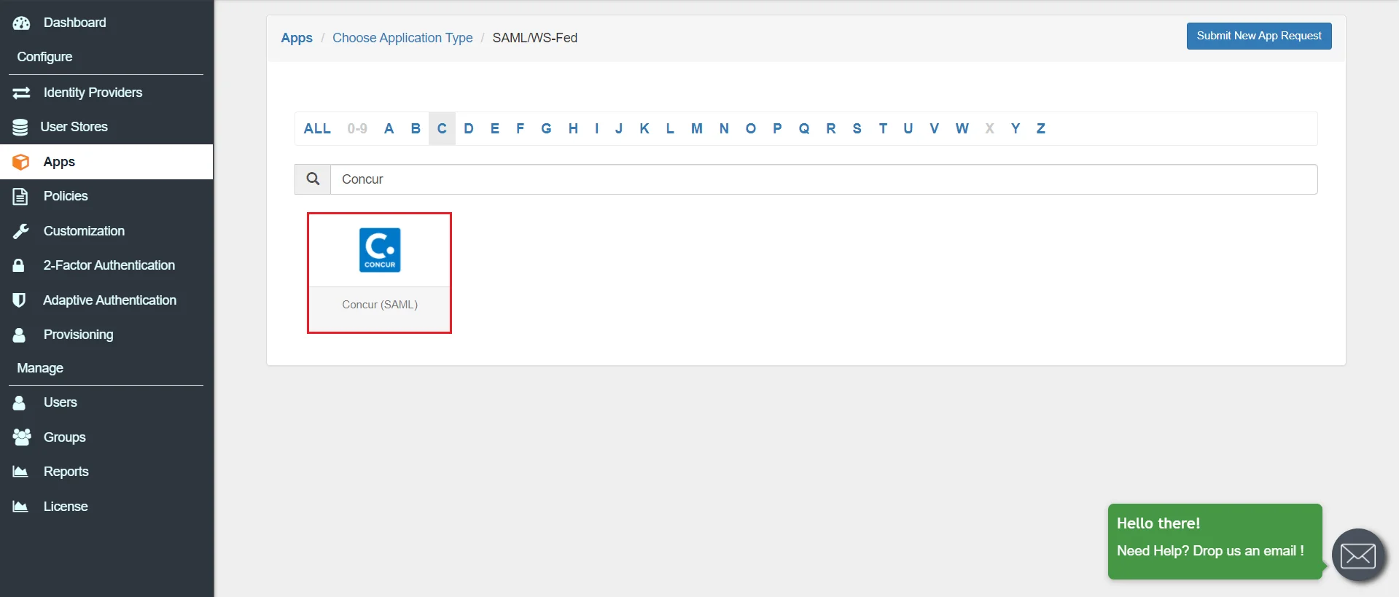Viewport: 1399px width, 597px height.
Task: Filter apps by letter F
Action: [521, 128]
